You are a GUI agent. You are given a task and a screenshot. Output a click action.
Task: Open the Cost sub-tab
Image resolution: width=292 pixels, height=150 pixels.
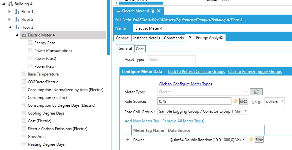click(140, 49)
